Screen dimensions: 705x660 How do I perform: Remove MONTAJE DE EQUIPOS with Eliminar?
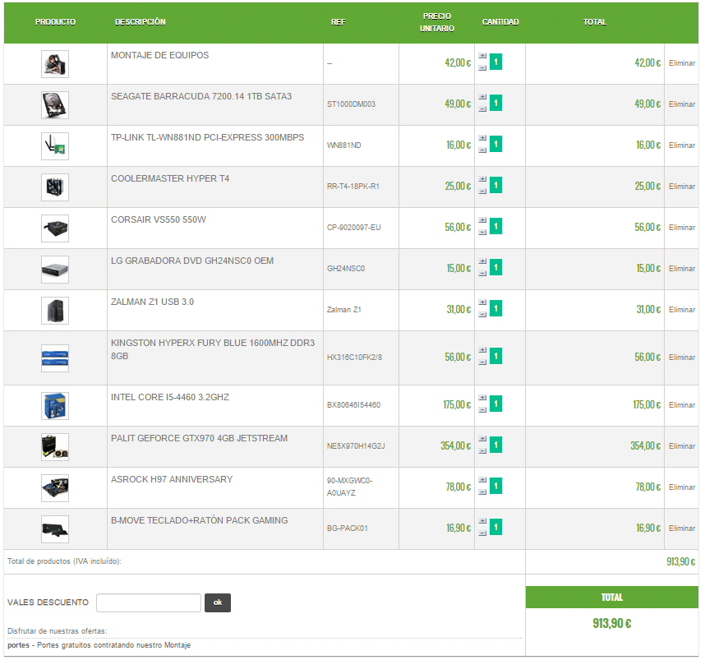682,63
